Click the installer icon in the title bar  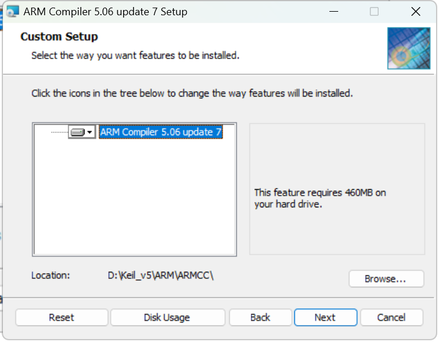point(12,12)
